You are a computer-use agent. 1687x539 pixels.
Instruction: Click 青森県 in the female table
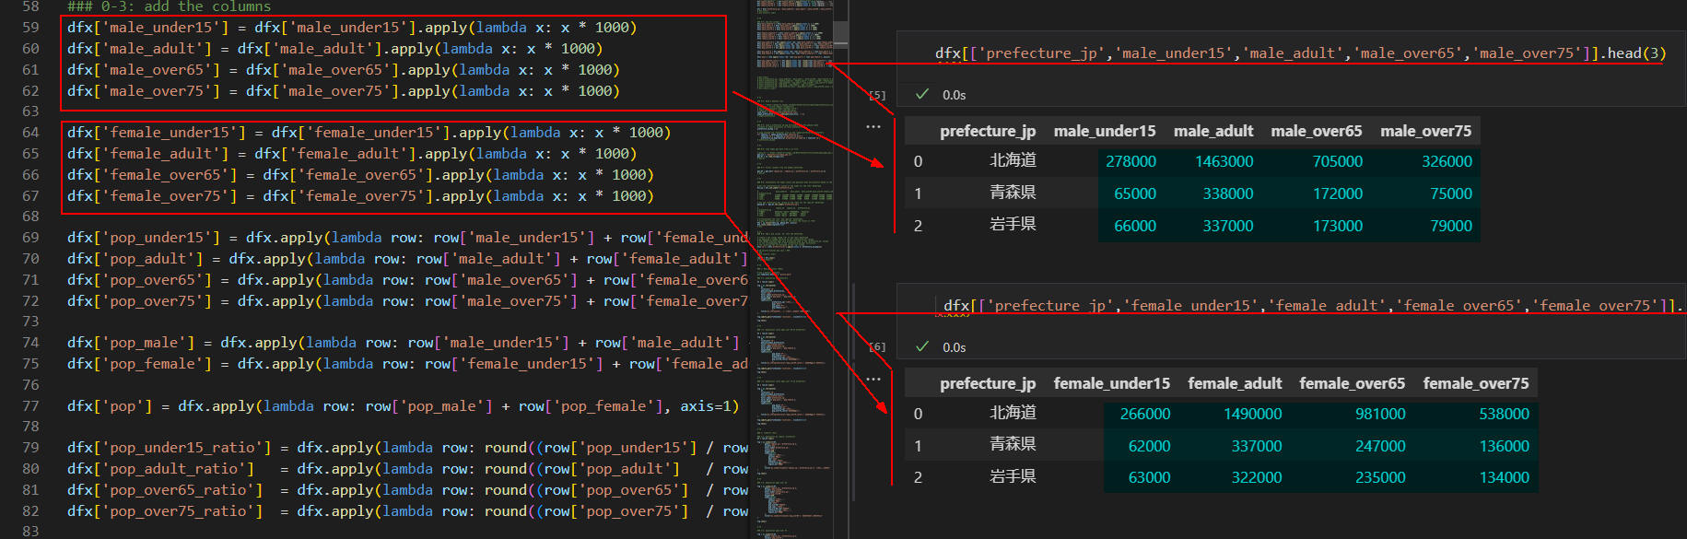pyautogui.click(x=1013, y=445)
